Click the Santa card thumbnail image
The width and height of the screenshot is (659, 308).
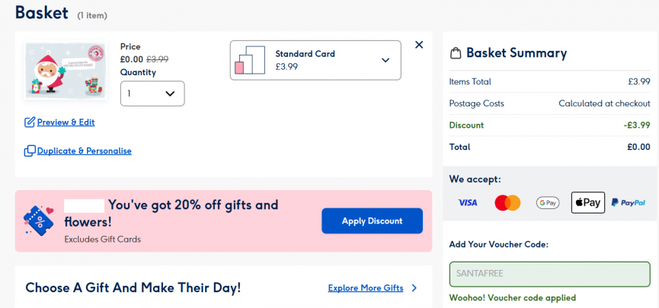(65, 70)
